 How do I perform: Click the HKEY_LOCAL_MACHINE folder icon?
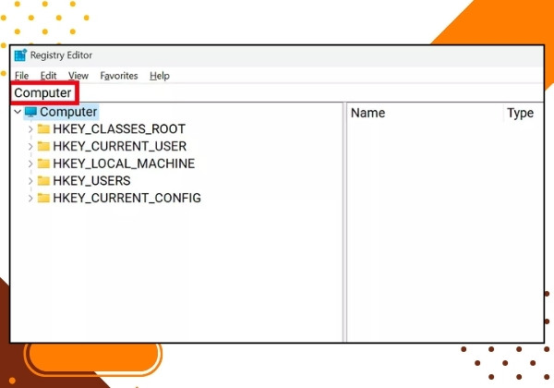(x=43, y=164)
